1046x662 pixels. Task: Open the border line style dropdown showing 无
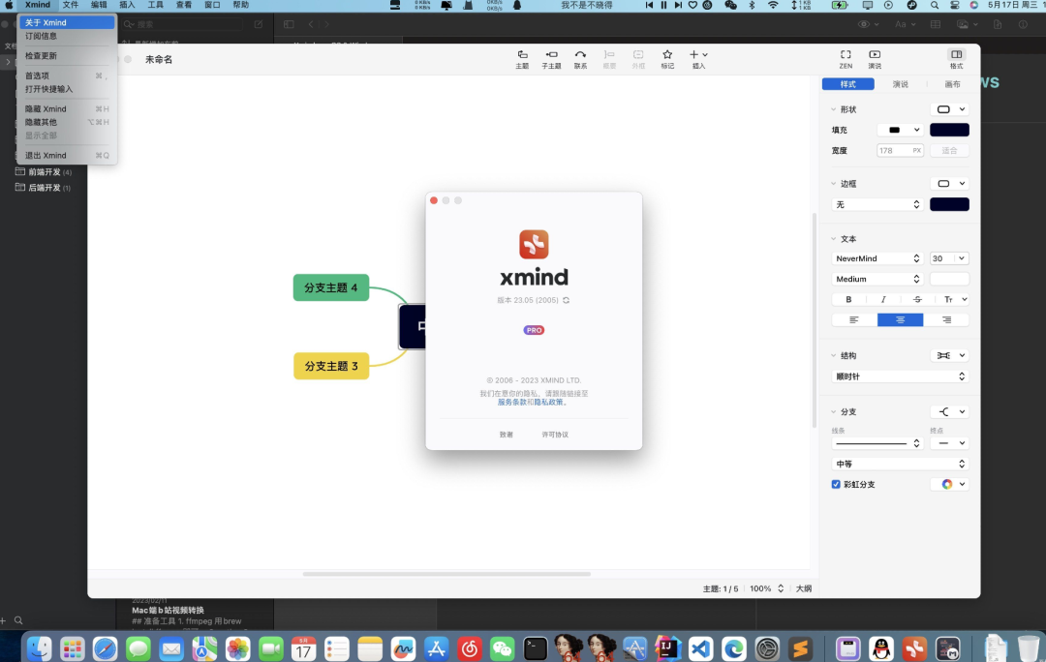click(x=877, y=204)
